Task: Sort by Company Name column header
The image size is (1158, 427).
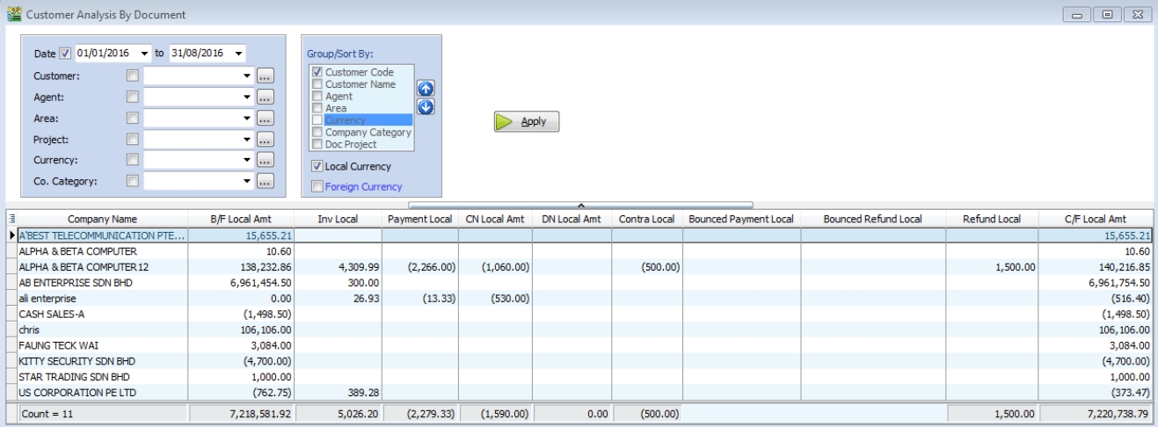Action: (x=102, y=219)
